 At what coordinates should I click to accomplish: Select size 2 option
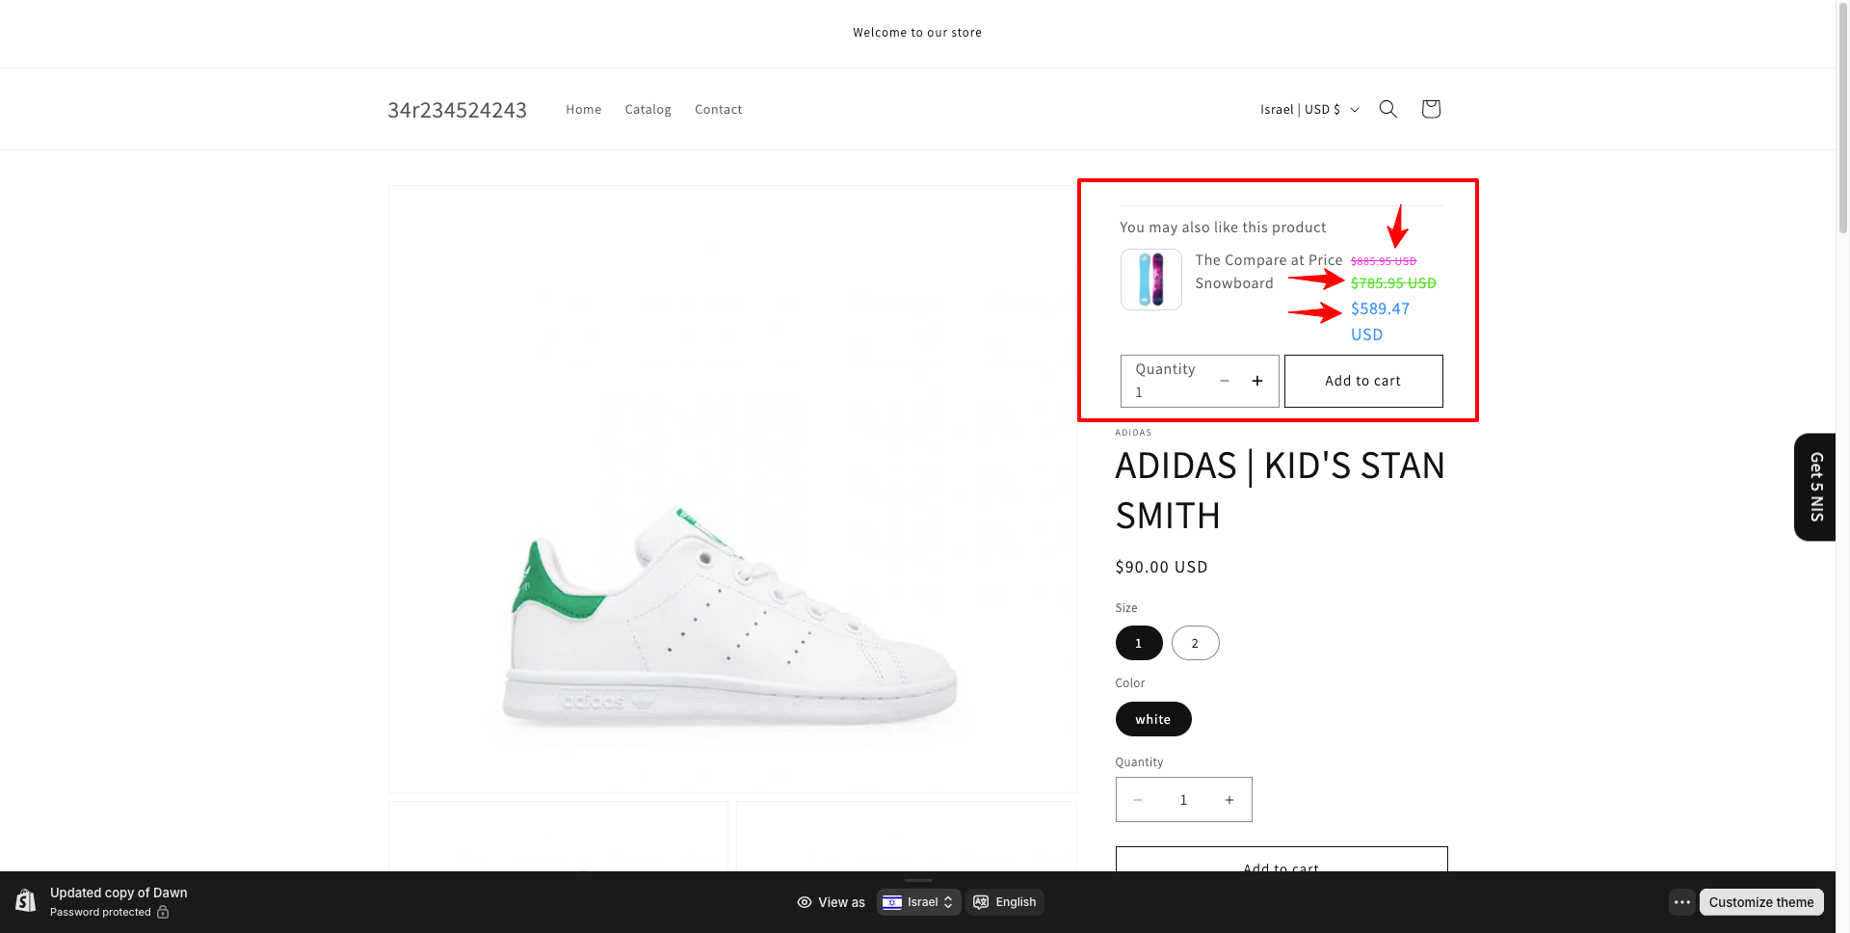(1195, 643)
